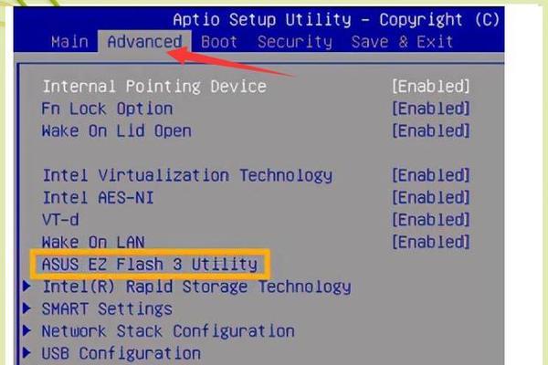548x365 pixels.
Task: Launch ASUS EZ Flash 3 Utility
Action: [150, 265]
